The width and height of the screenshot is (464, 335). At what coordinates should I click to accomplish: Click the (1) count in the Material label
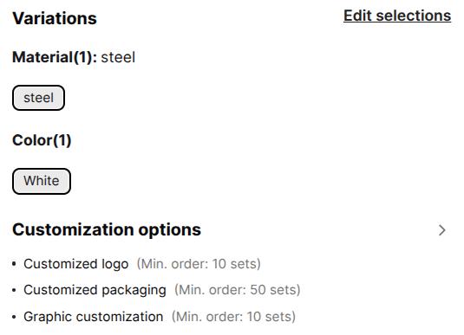[x=83, y=57]
